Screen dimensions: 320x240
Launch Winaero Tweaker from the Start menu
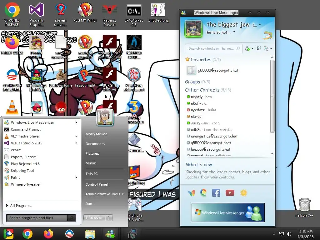pos(41,184)
